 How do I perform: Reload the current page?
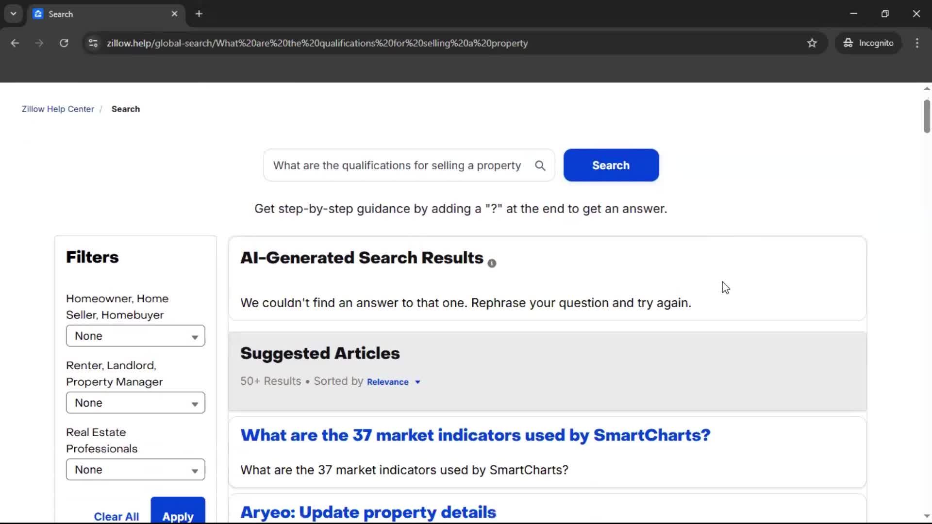(x=64, y=43)
